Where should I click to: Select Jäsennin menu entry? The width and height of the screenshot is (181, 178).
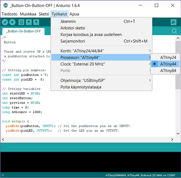tap(101, 21)
